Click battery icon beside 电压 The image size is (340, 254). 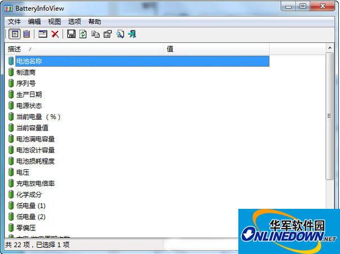point(11,172)
